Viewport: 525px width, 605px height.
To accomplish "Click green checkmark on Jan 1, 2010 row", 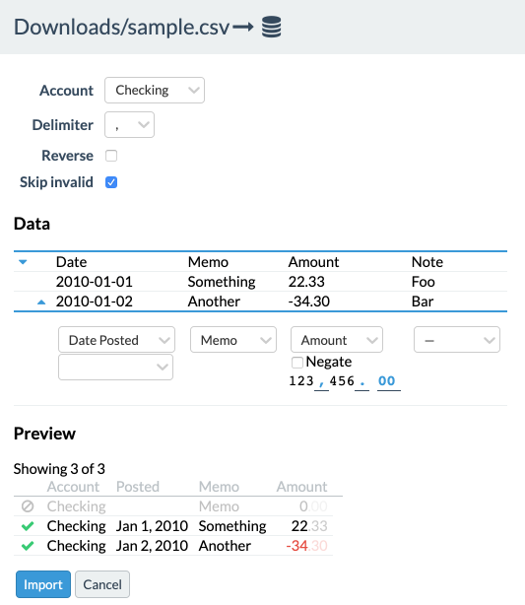I will pyautogui.click(x=28, y=526).
